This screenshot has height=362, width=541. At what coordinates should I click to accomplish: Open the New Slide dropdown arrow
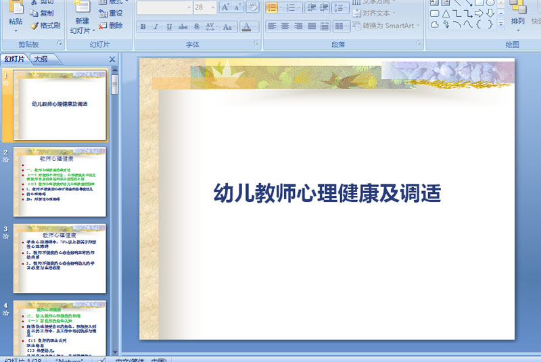pyautogui.click(x=93, y=30)
